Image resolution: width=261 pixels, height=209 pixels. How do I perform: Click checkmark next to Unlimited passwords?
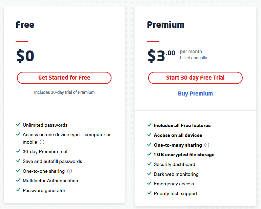coord(18,124)
